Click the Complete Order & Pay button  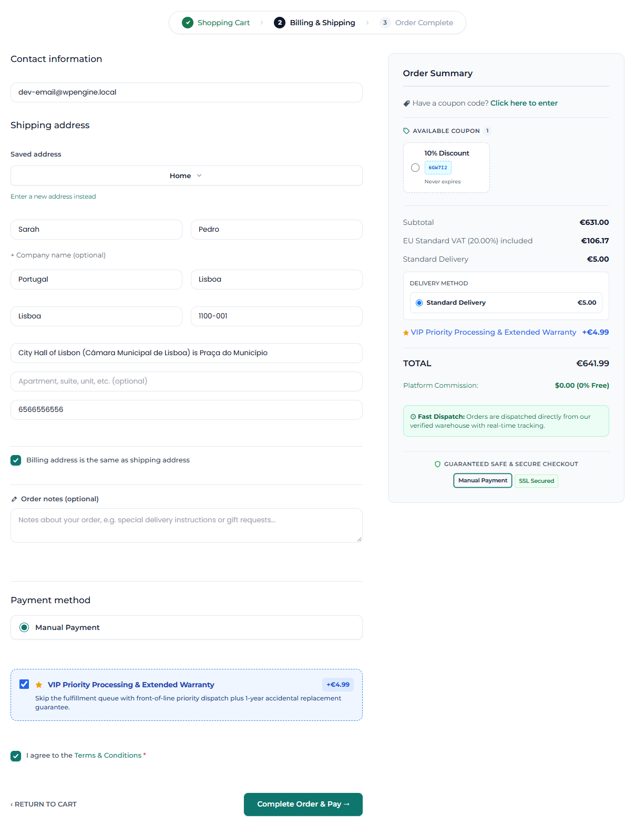303,804
